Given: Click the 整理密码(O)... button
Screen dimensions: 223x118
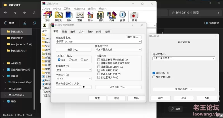Looking at the screenshot, I should (x=184, y=89).
